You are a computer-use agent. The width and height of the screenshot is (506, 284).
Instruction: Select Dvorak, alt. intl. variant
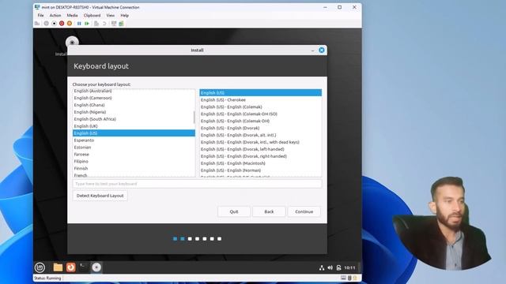(x=260, y=135)
